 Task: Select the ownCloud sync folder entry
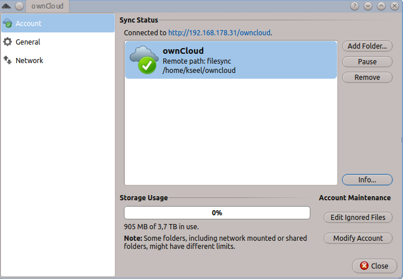click(231, 60)
